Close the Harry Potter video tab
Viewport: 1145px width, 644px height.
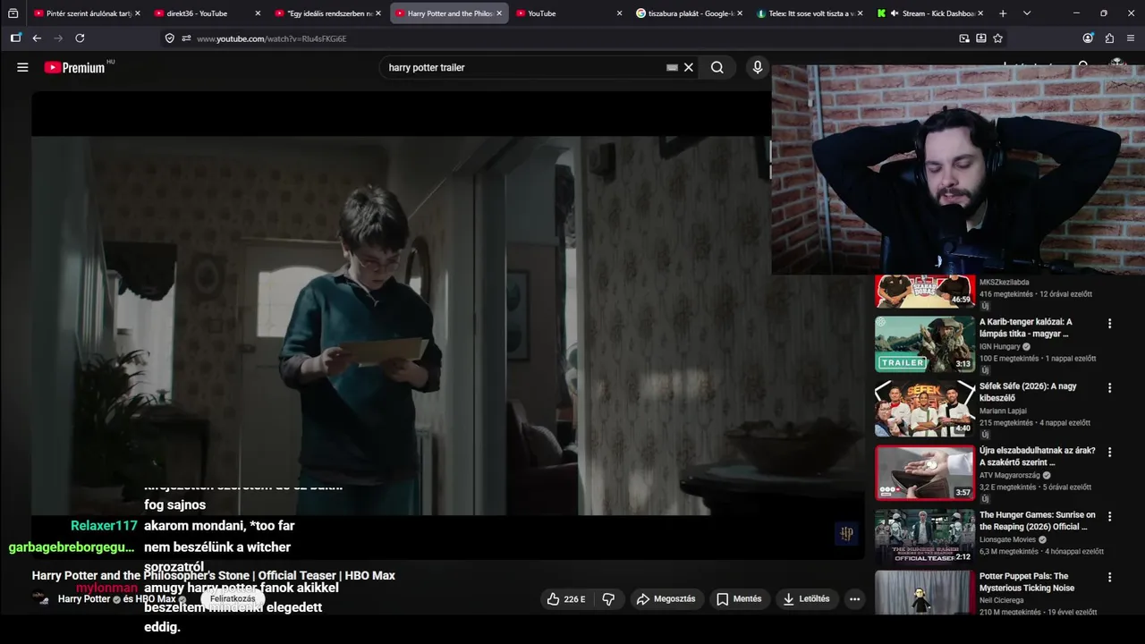499,13
